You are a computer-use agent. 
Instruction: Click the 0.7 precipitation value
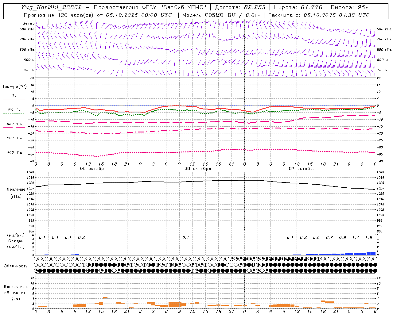pyautogui.click(x=329, y=237)
